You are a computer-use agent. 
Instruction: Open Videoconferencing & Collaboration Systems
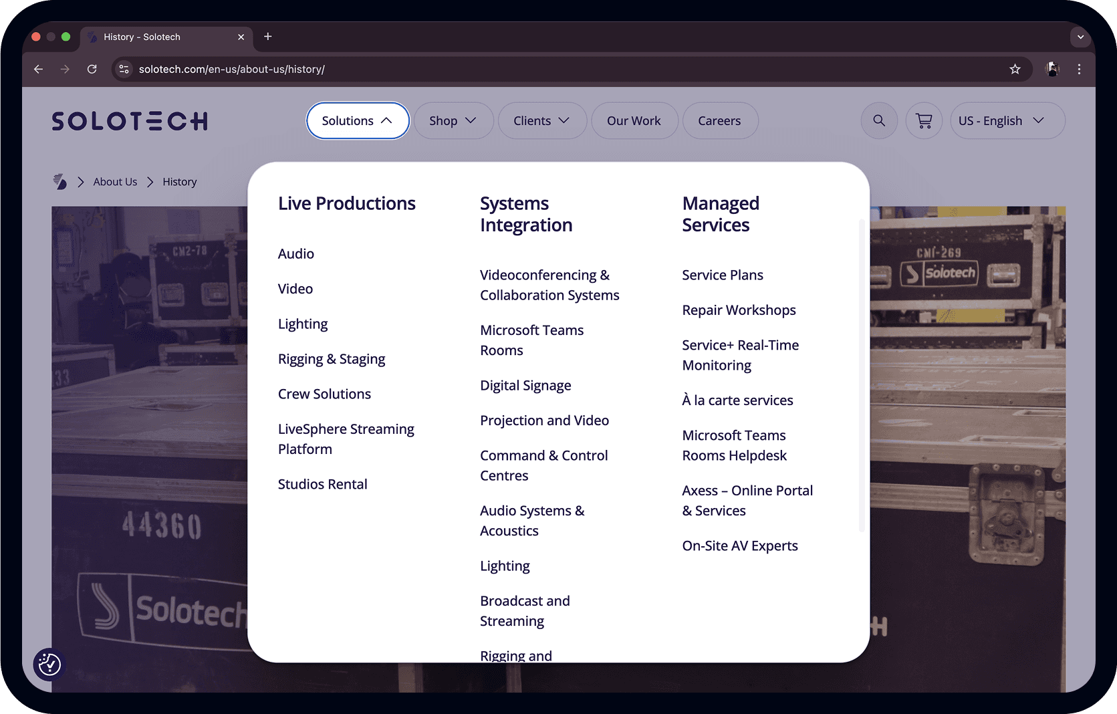pos(549,285)
